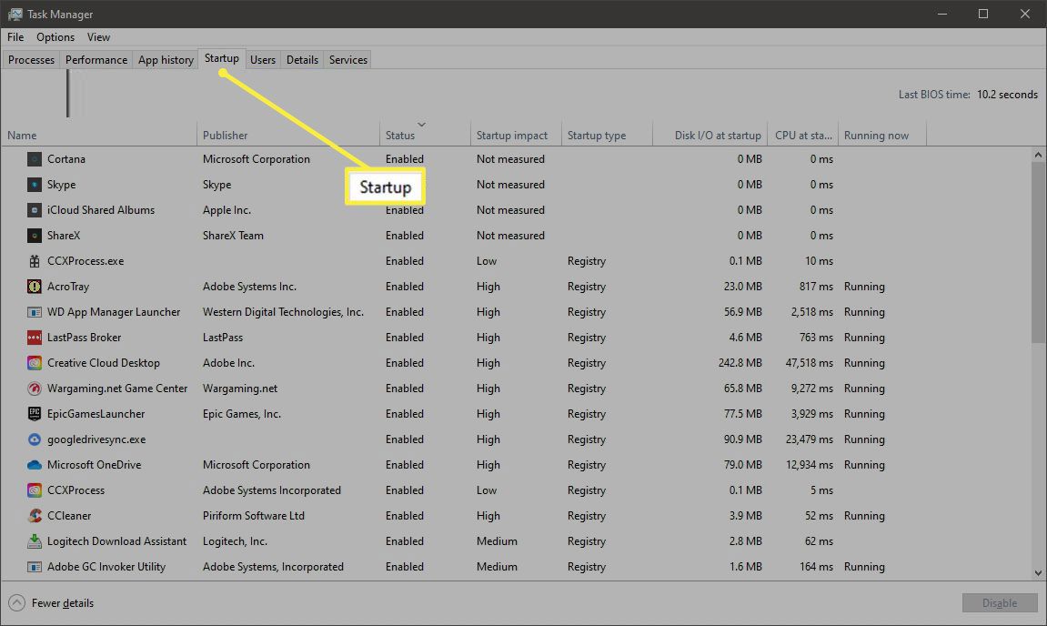Click "Logitech, Inc." publisher cell

click(235, 541)
